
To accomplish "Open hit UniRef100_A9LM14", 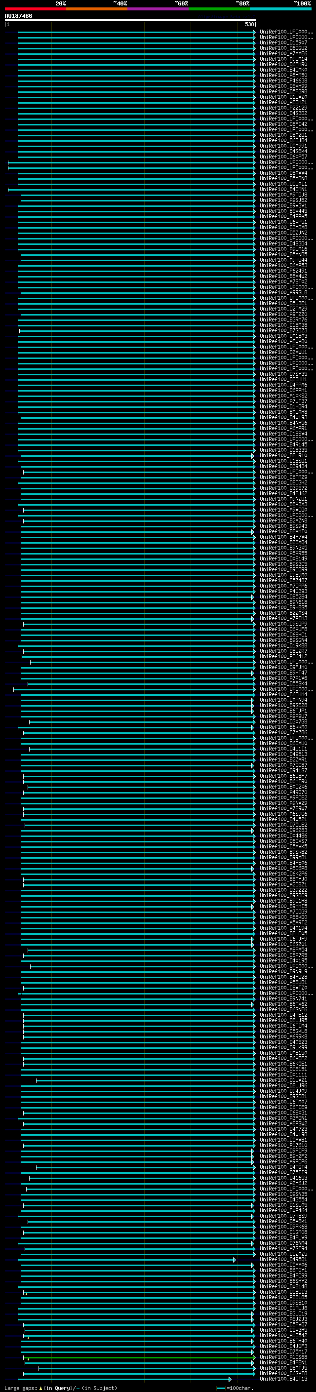I will point(283,59).
